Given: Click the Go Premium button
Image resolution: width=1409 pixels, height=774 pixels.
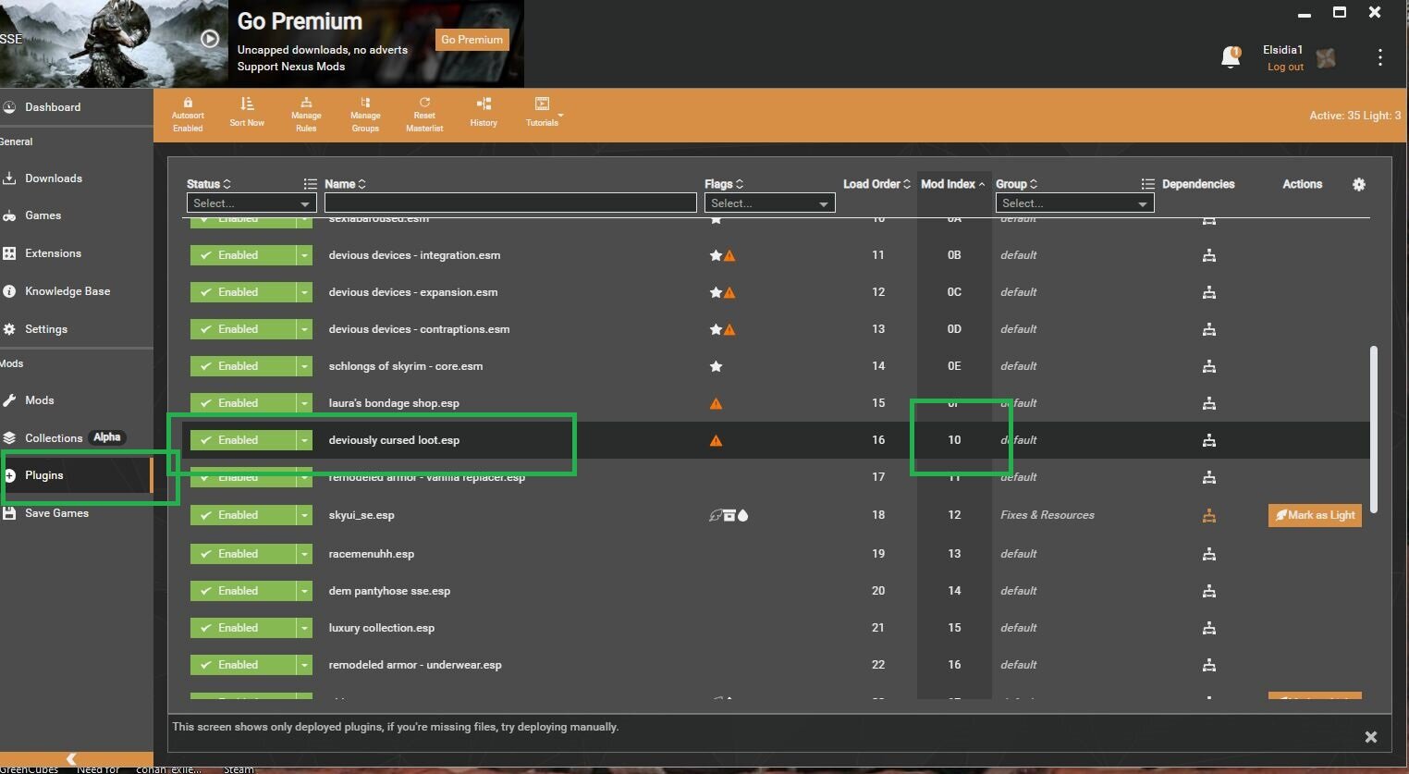Looking at the screenshot, I should click(x=472, y=40).
